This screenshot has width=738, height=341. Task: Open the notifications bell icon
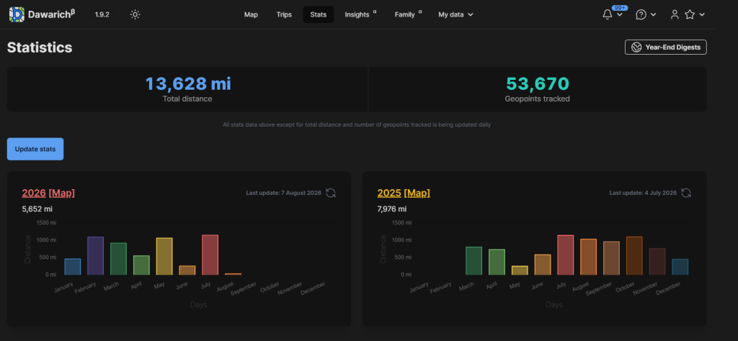(x=608, y=14)
